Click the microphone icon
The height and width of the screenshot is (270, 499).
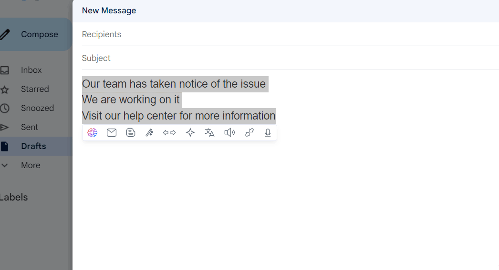[x=268, y=133]
